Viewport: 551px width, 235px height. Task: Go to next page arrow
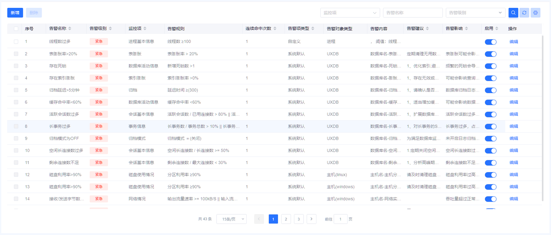coord(311,219)
